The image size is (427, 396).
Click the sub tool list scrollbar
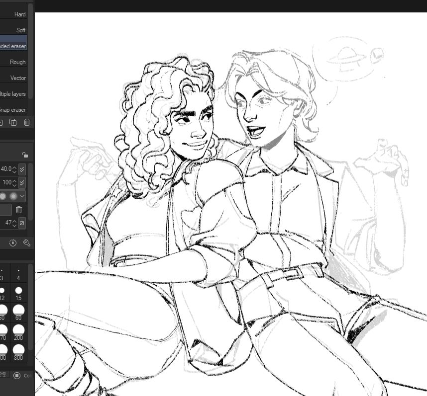[30, 52]
